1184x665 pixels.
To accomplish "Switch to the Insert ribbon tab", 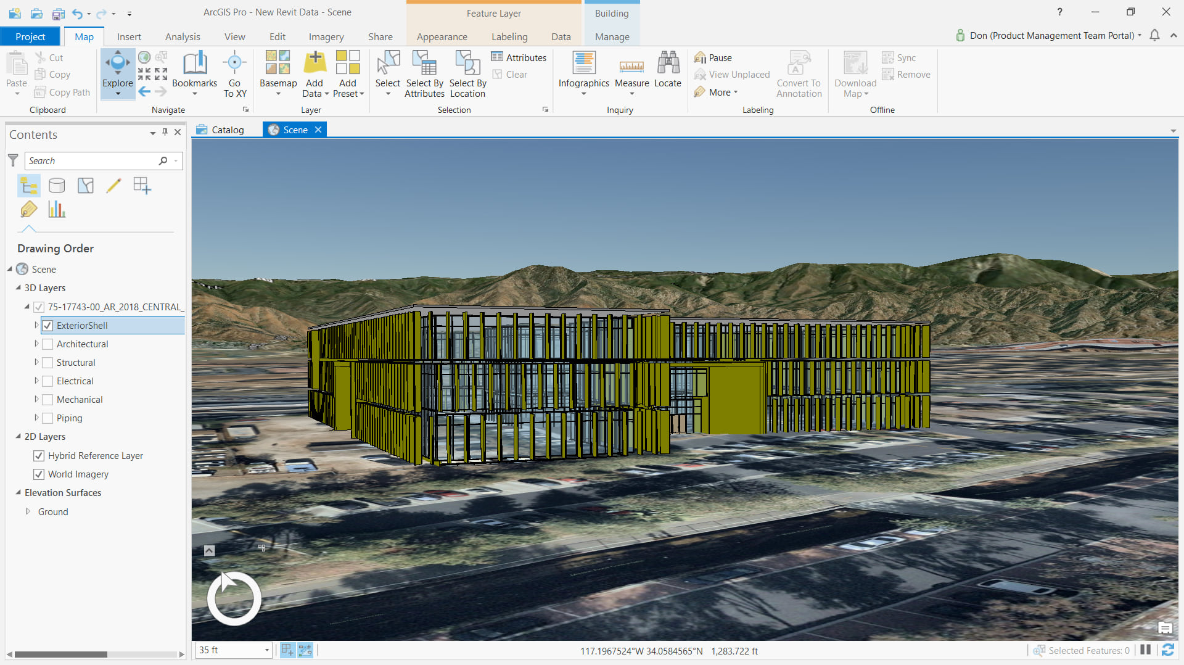I will pyautogui.click(x=129, y=36).
